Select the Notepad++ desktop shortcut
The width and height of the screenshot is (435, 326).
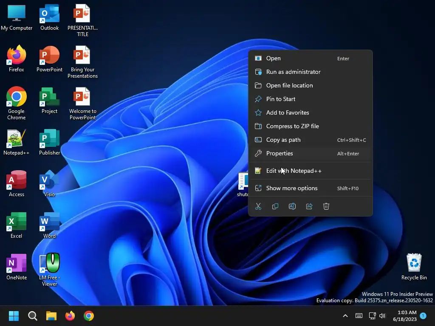point(17,142)
